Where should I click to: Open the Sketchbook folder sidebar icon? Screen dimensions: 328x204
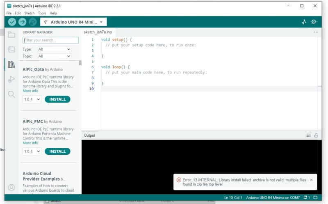[11, 34]
